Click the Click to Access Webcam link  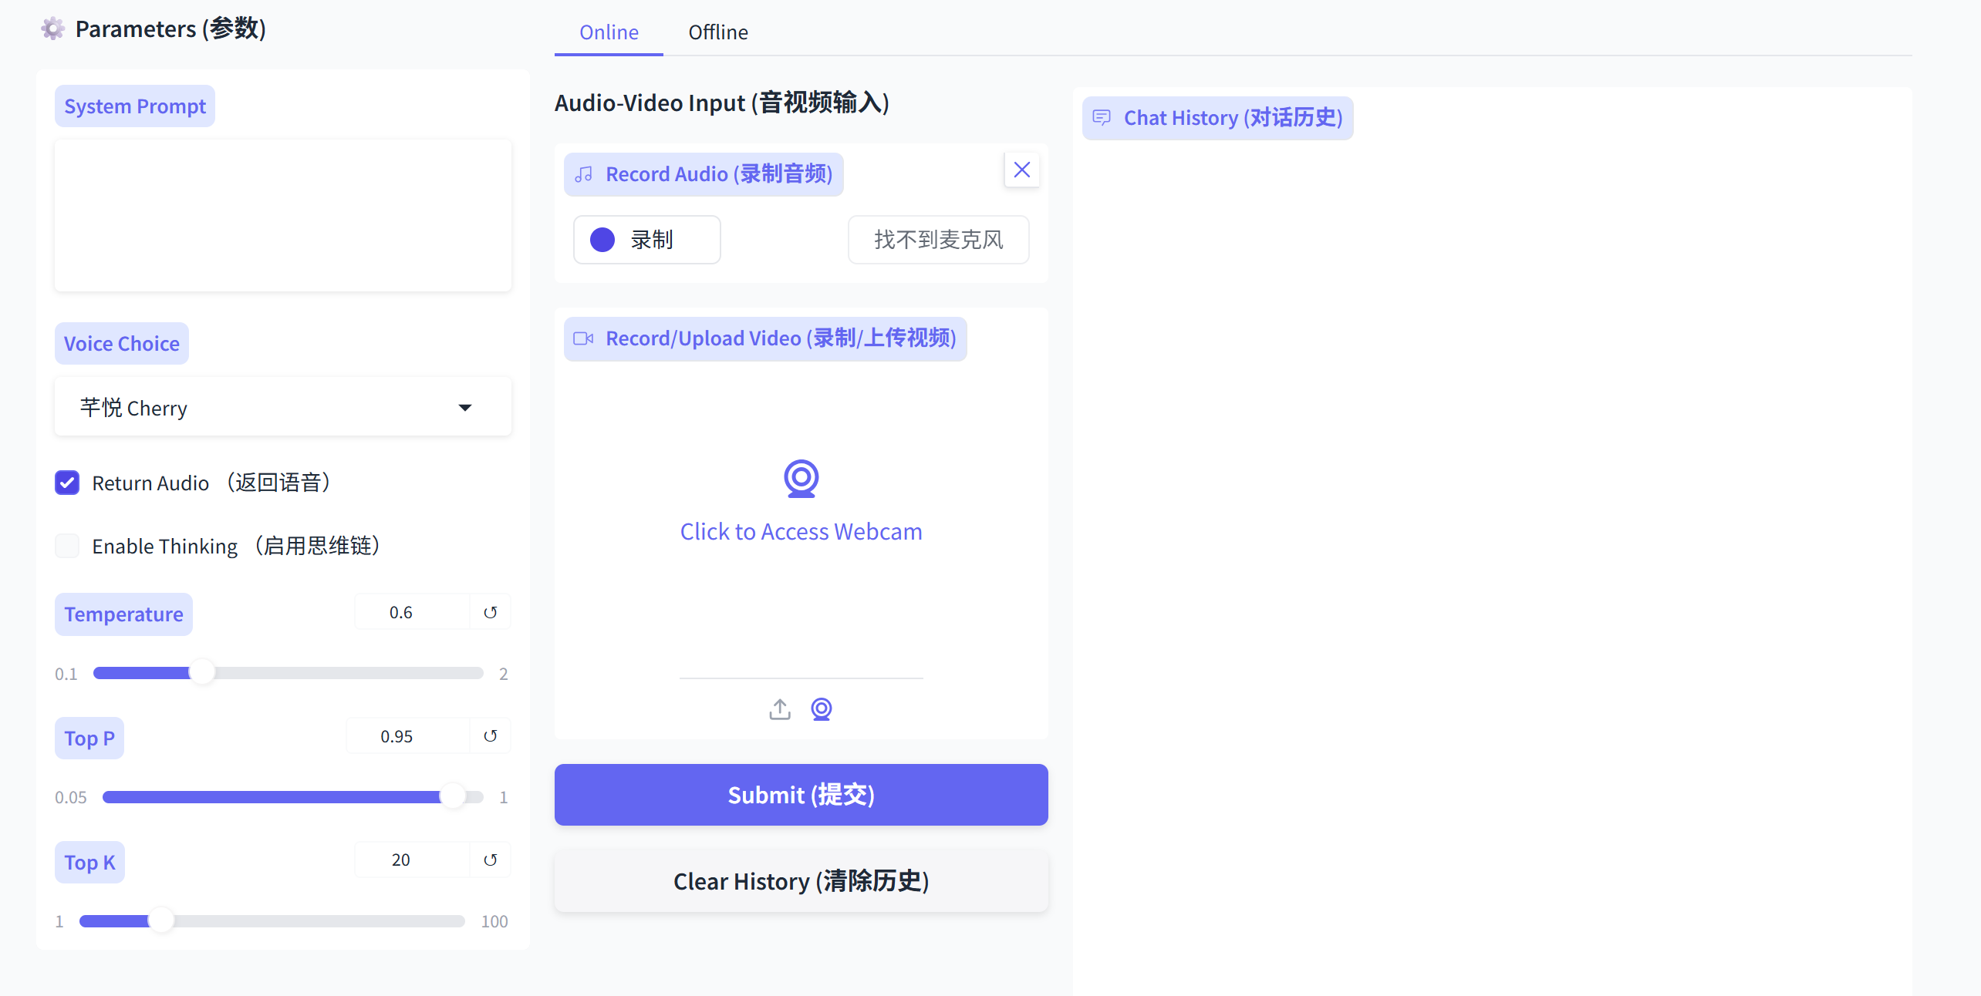pyautogui.click(x=801, y=532)
